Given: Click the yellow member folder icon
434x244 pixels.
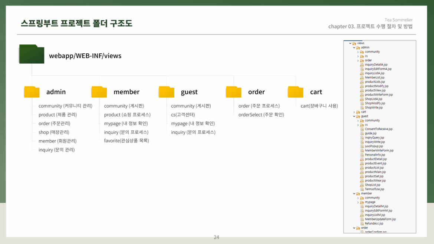Looking at the screenshot, I should click(99, 92).
